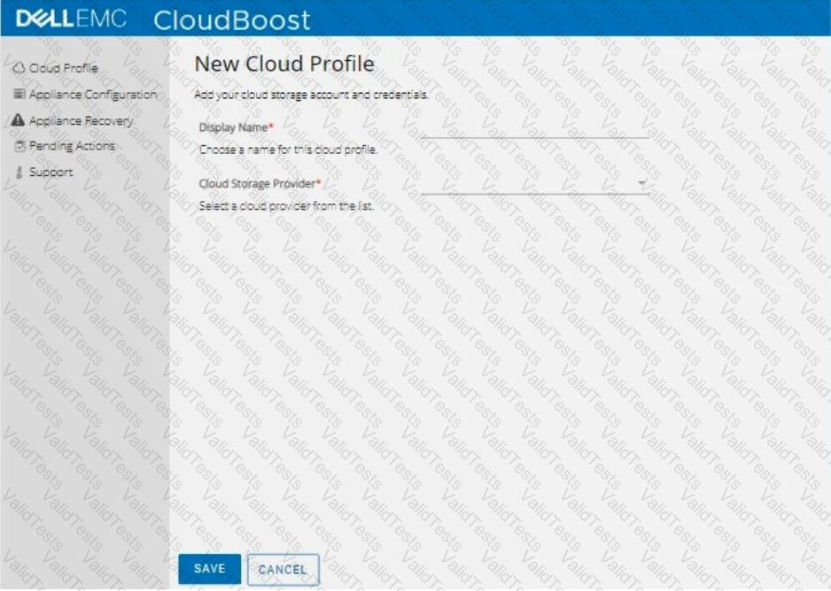Screen dimensions: 831x591
Task: Open the Cloud Profile menu item
Action: tap(63, 68)
